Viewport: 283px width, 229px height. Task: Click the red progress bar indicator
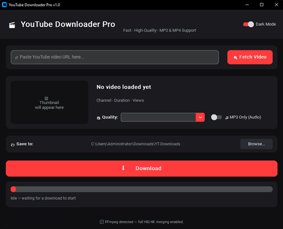[x=13, y=189]
